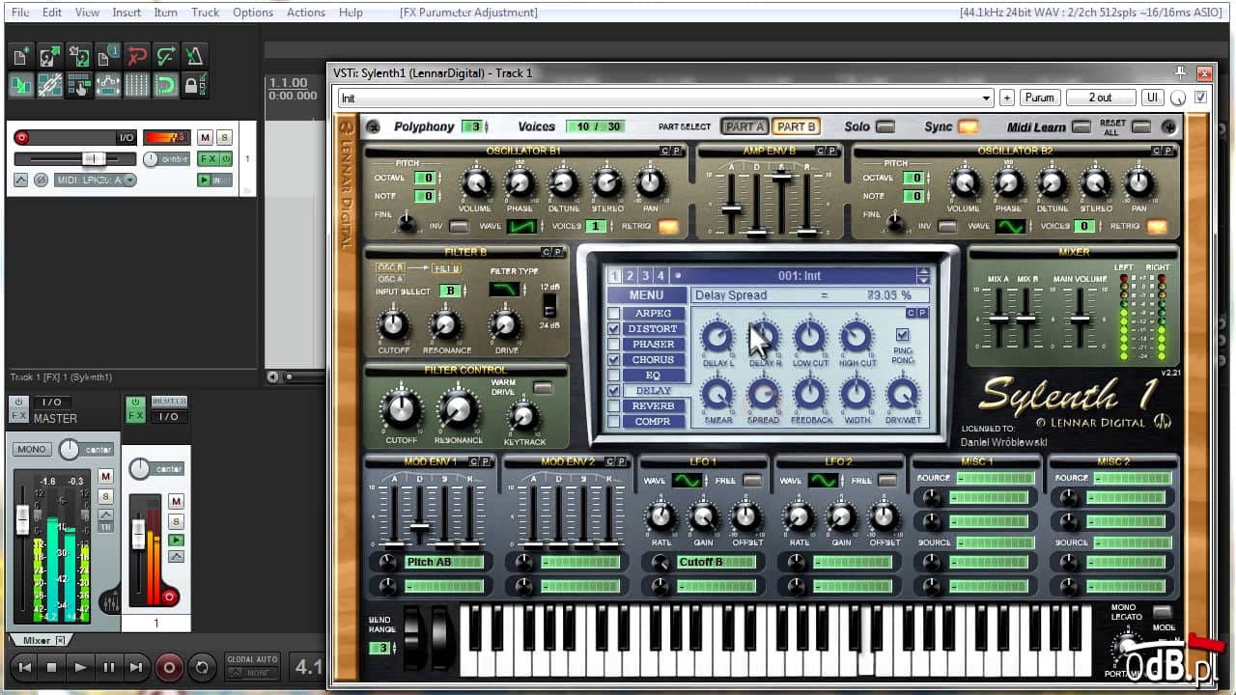
Task: Click the transport Stop button
Action: coord(52,667)
